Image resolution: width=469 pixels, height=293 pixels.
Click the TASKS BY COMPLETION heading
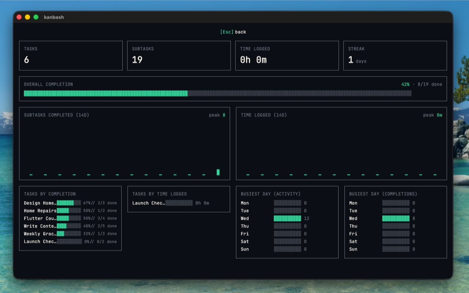(50, 194)
